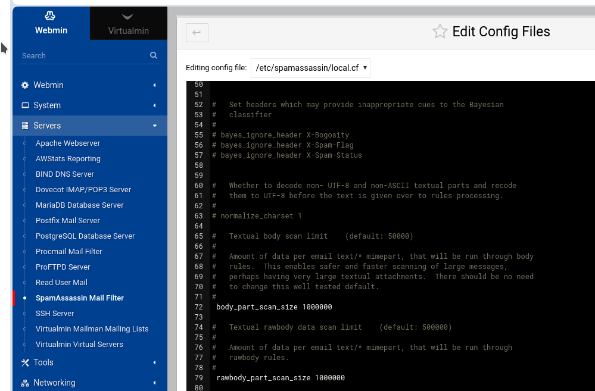This screenshot has height=391, width=595.
Task: Expand the System menu arrow
Action: pos(154,105)
